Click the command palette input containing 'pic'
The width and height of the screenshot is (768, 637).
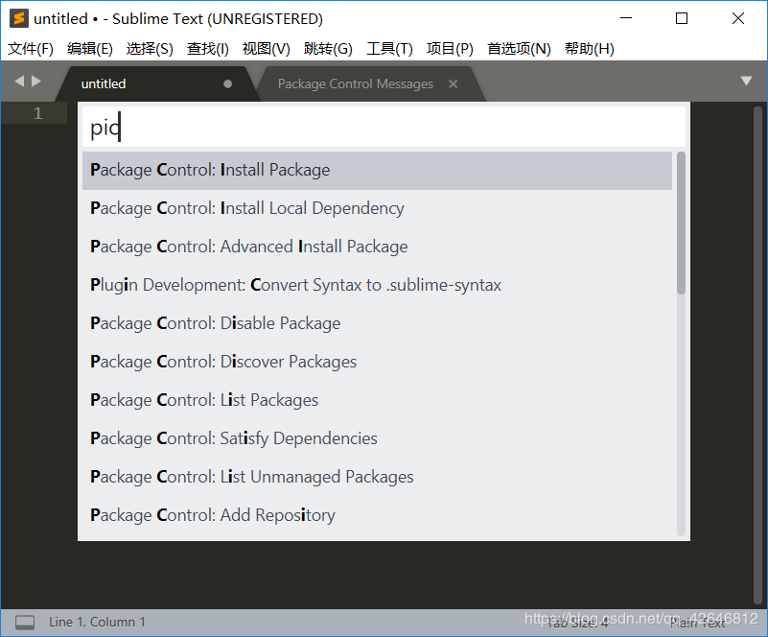tap(384, 127)
